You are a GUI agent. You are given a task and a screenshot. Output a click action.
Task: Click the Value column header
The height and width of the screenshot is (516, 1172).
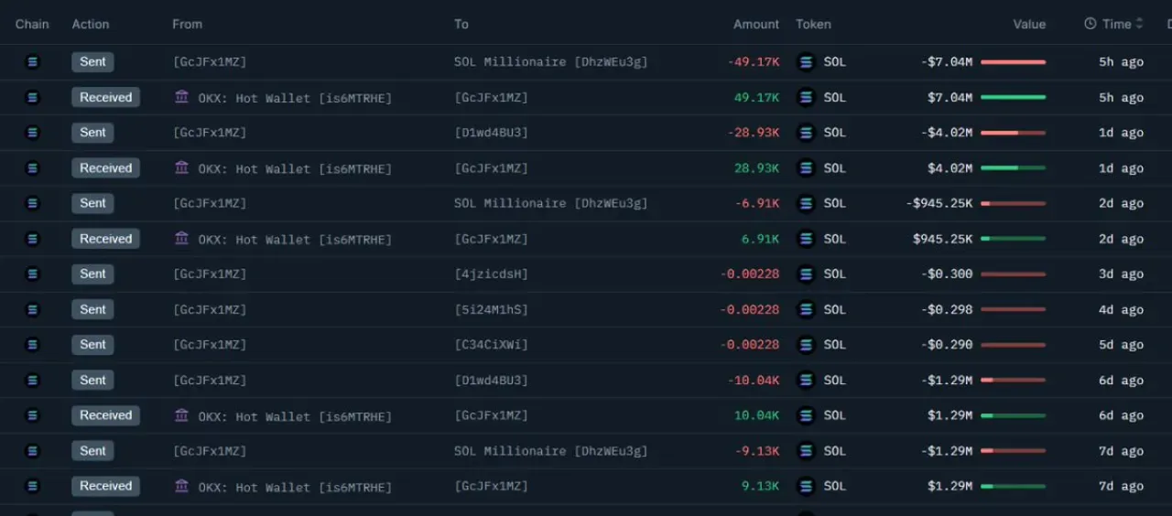tap(1029, 24)
